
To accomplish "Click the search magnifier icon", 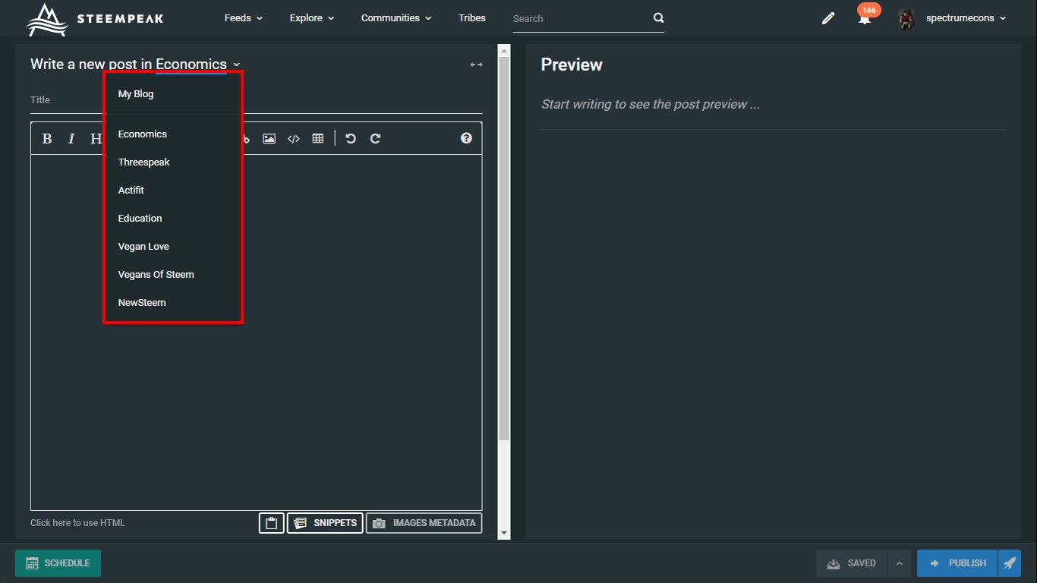I will [658, 18].
